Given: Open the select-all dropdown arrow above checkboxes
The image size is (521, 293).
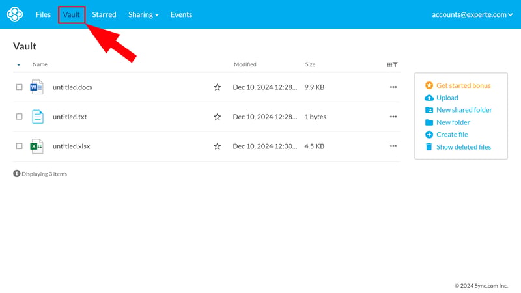Looking at the screenshot, I should 19,65.
